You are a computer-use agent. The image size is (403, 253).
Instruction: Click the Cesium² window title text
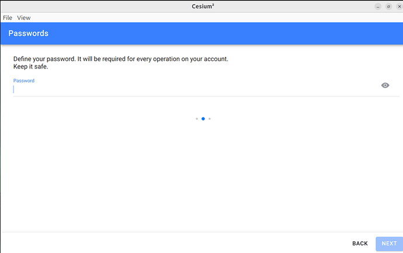(201, 6)
